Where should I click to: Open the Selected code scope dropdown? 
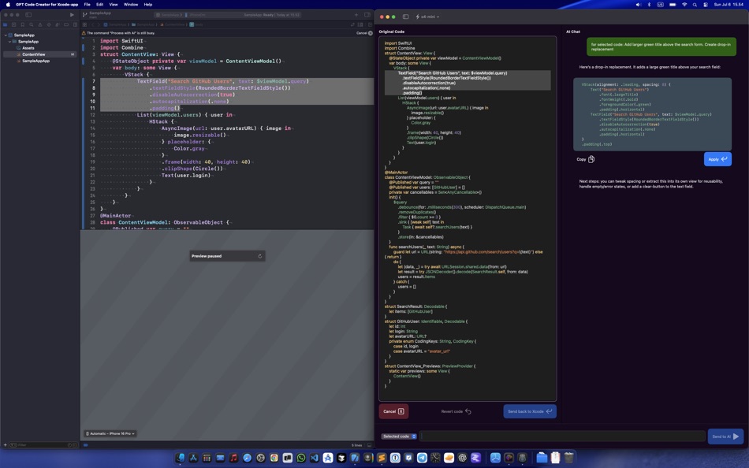click(x=399, y=436)
